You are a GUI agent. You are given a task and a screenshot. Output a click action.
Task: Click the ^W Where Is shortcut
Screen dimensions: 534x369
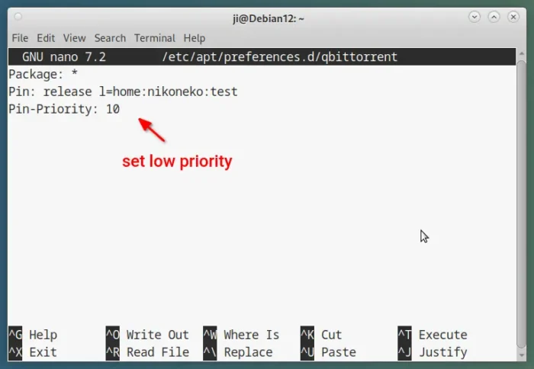coord(241,335)
